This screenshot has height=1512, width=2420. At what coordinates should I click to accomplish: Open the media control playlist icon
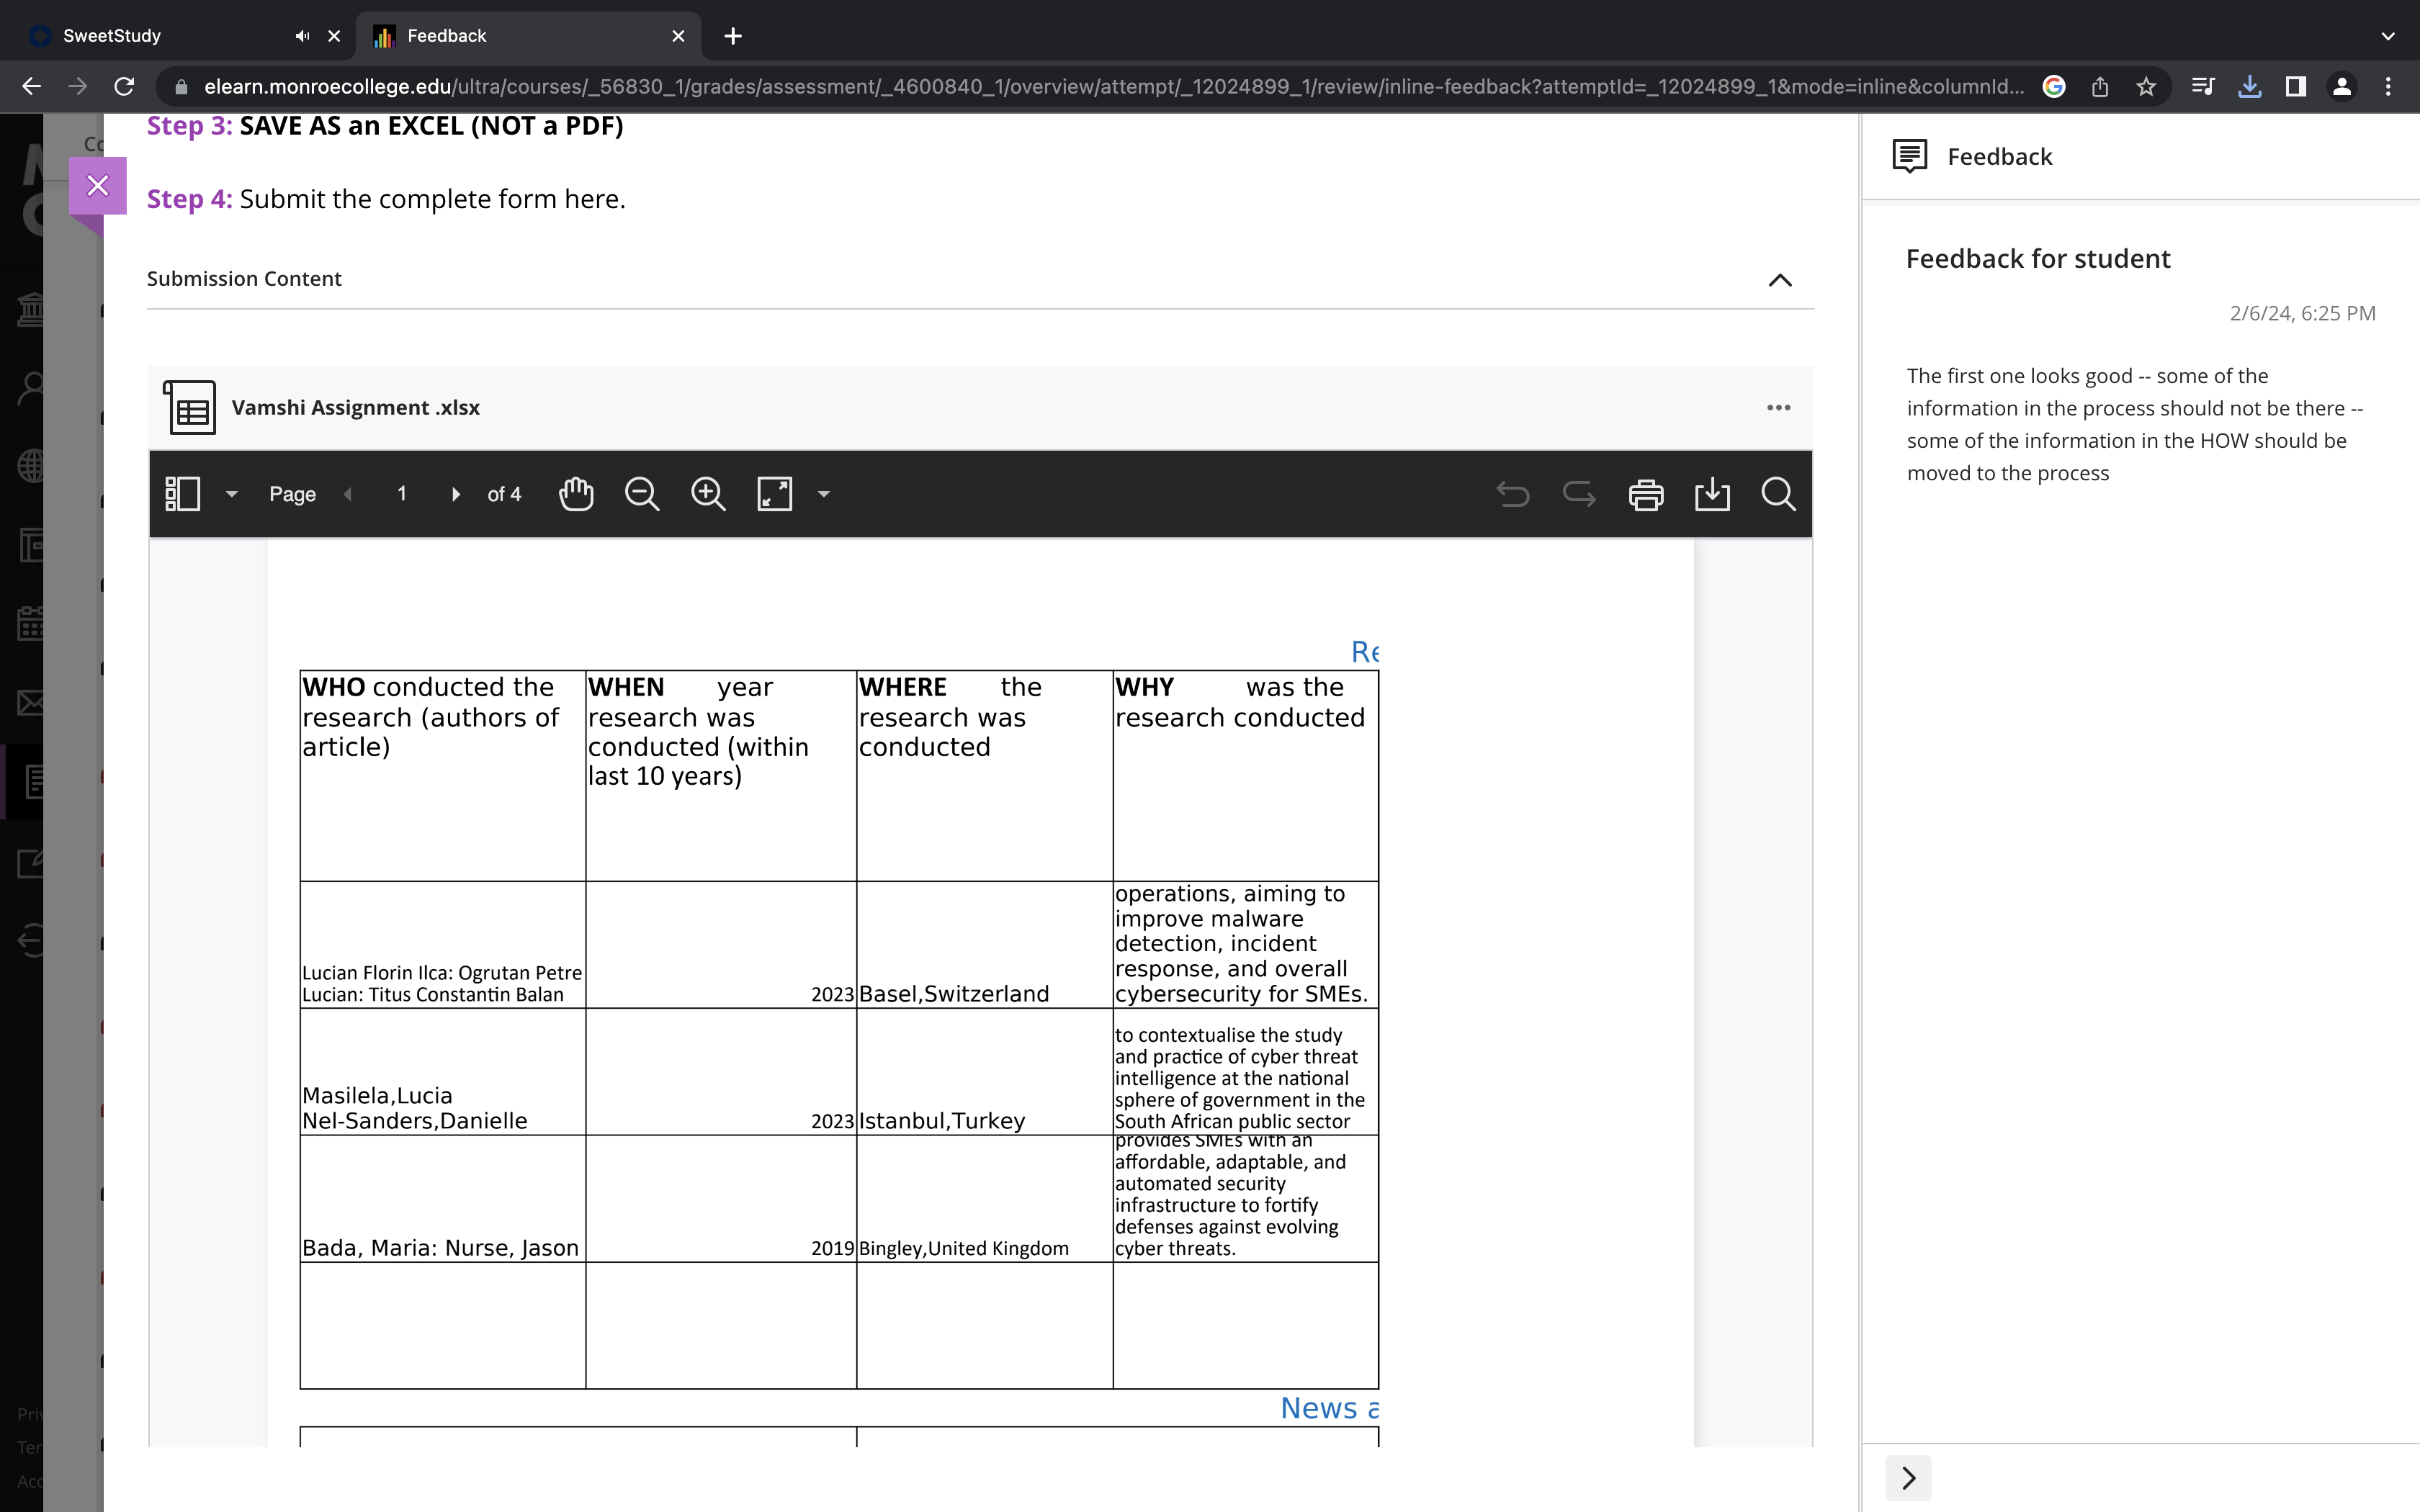tap(2203, 87)
